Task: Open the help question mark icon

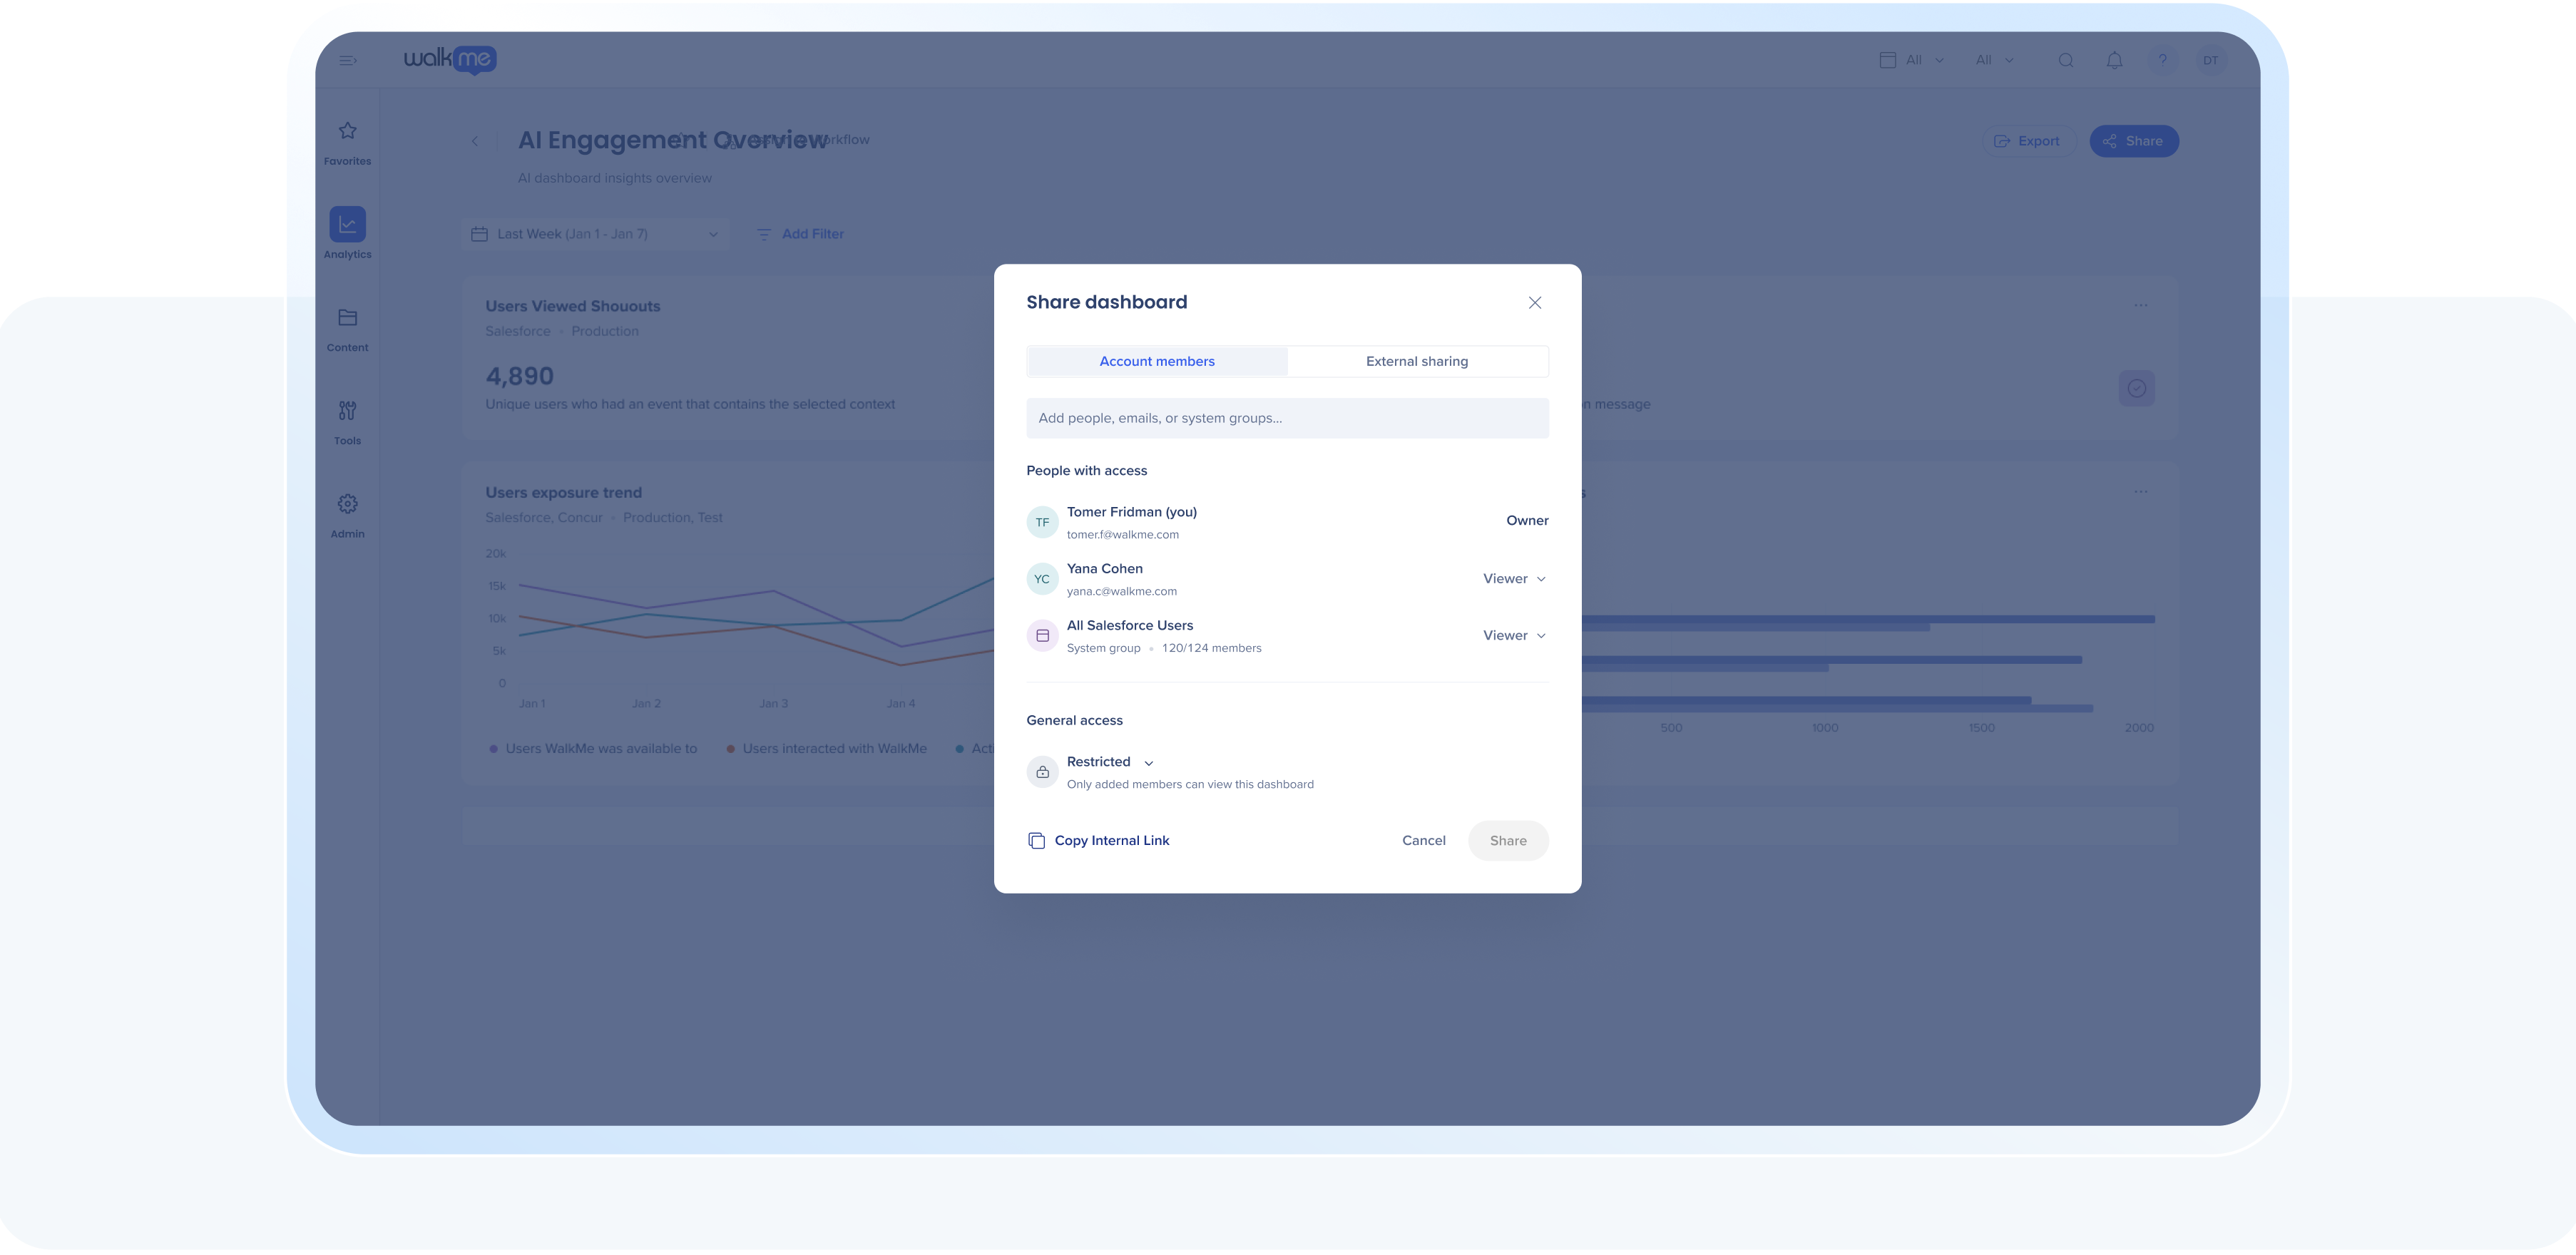Action: pyautogui.click(x=2162, y=61)
